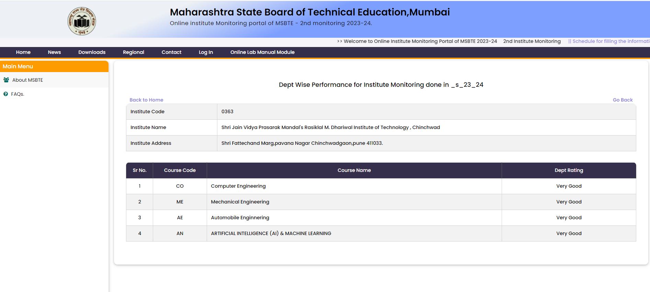Select course code ME cell

tap(180, 202)
